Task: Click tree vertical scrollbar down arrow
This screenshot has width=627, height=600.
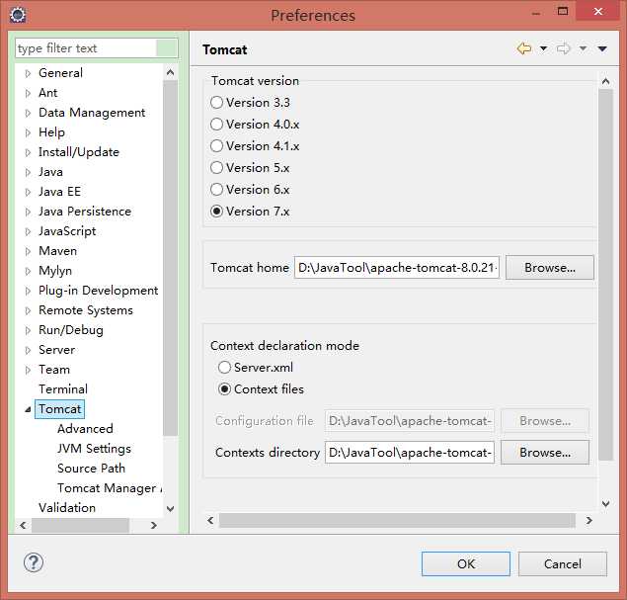Action: click(x=171, y=509)
